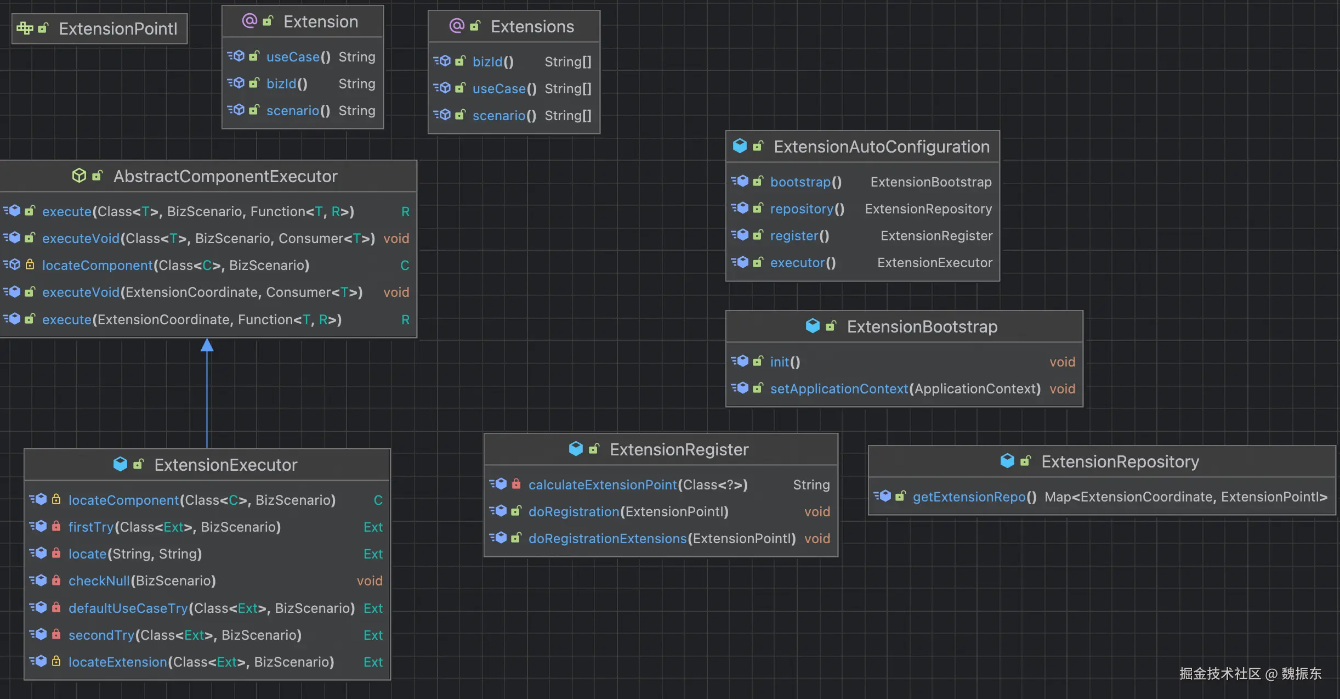Click the lock icon next to locateExtension method
Viewport: 1340px width, 699px height.
click(56, 661)
